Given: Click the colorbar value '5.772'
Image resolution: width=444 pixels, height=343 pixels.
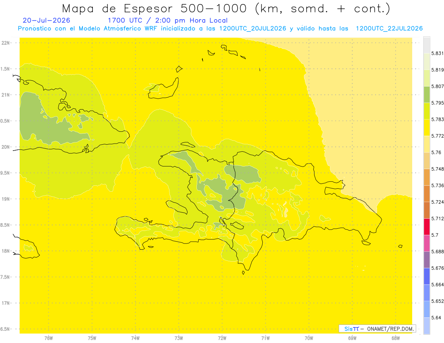Looking at the screenshot, I should click(x=438, y=136).
